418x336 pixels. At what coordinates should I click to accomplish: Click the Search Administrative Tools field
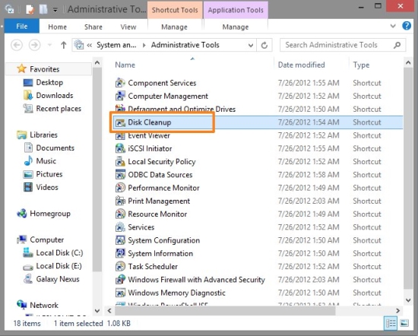(x=343, y=45)
